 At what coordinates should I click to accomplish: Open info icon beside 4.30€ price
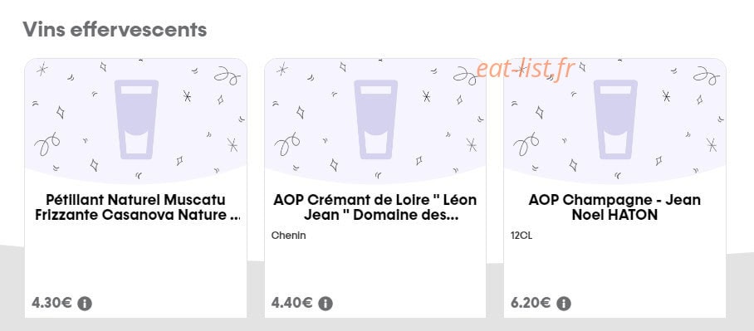coord(85,304)
